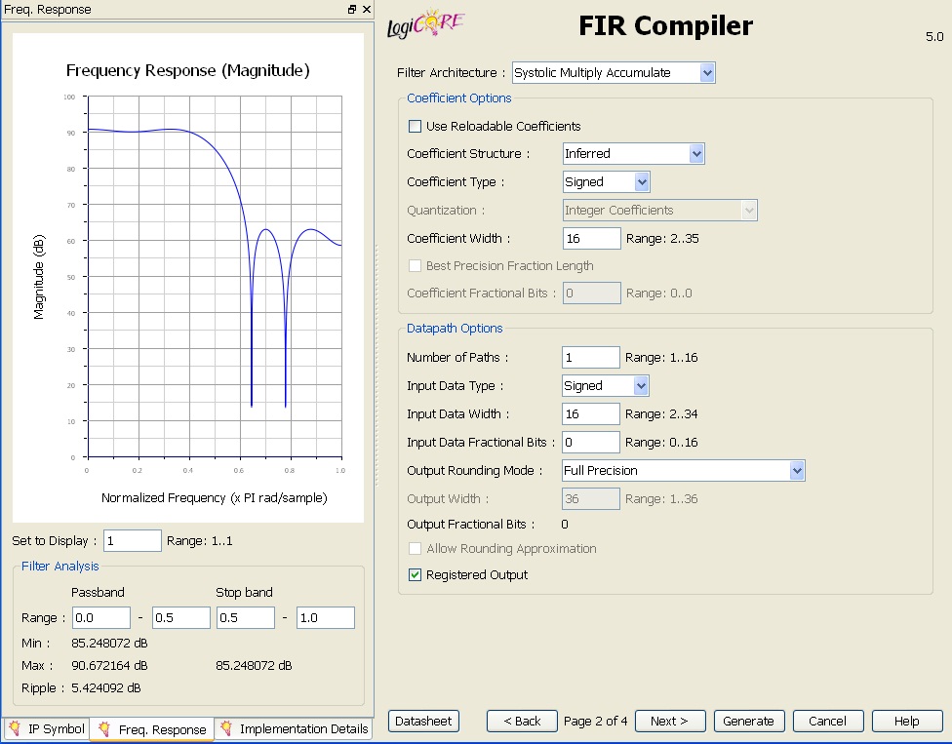
Task: Click the Coefficient Options group title
Action: pos(459,98)
